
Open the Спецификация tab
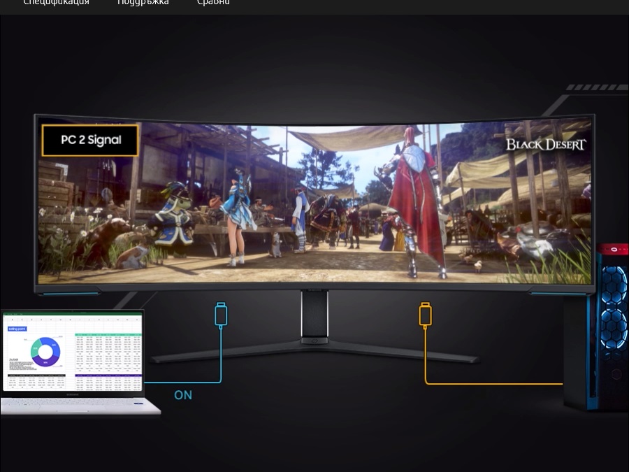coord(56,3)
